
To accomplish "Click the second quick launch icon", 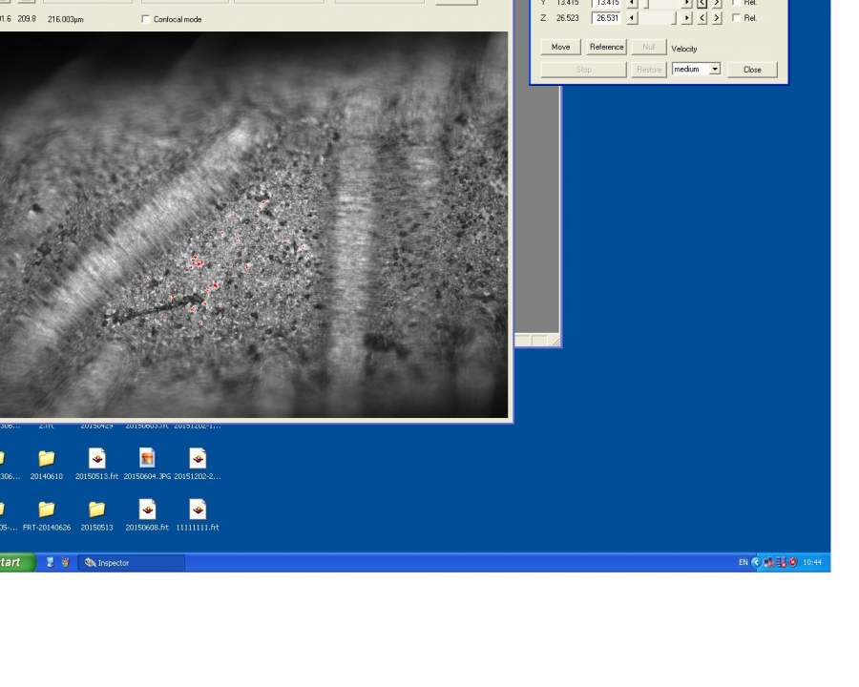I will pyautogui.click(x=65, y=562).
